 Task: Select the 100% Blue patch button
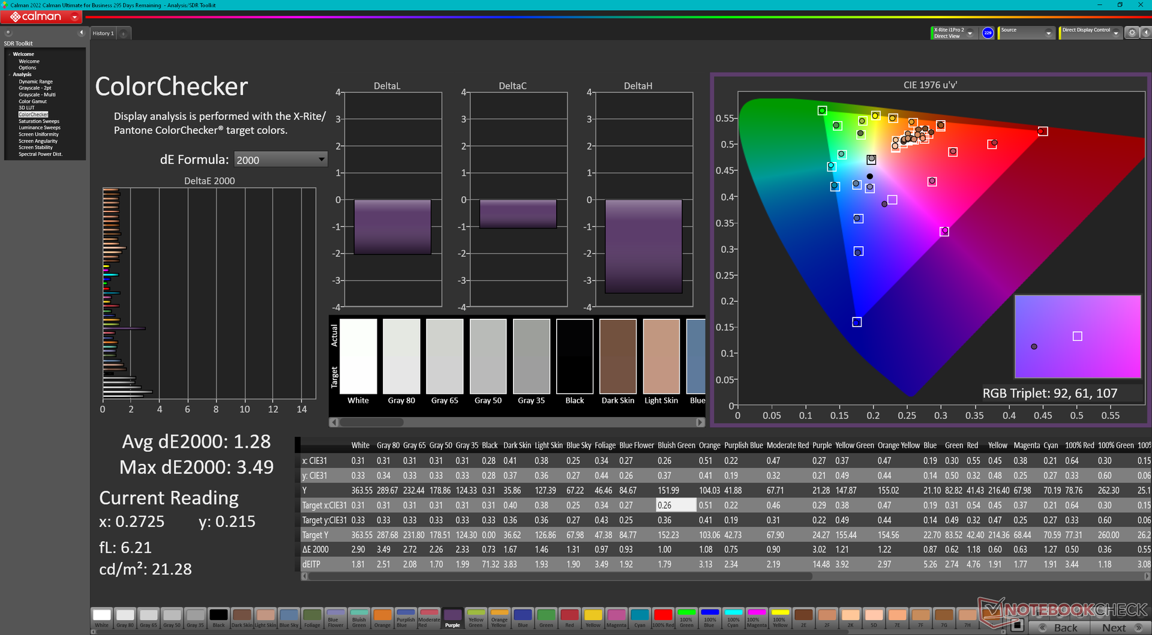pyautogui.click(x=710, y=618)
